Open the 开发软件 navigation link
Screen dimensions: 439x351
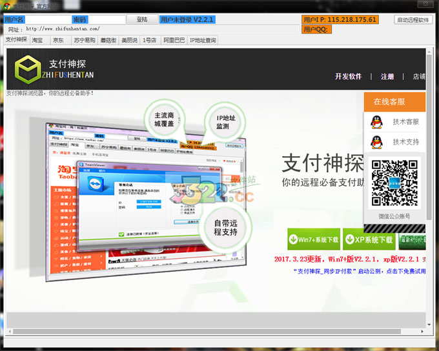348,76
